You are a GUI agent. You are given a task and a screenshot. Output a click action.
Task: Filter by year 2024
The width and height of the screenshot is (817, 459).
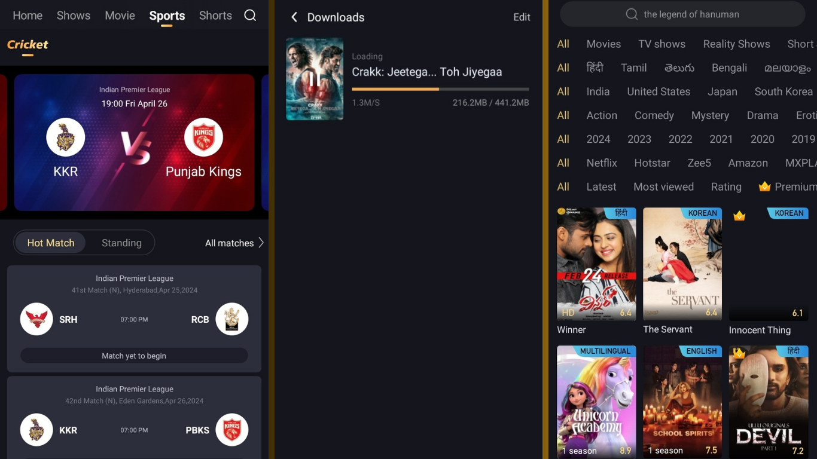pos(598,139)
